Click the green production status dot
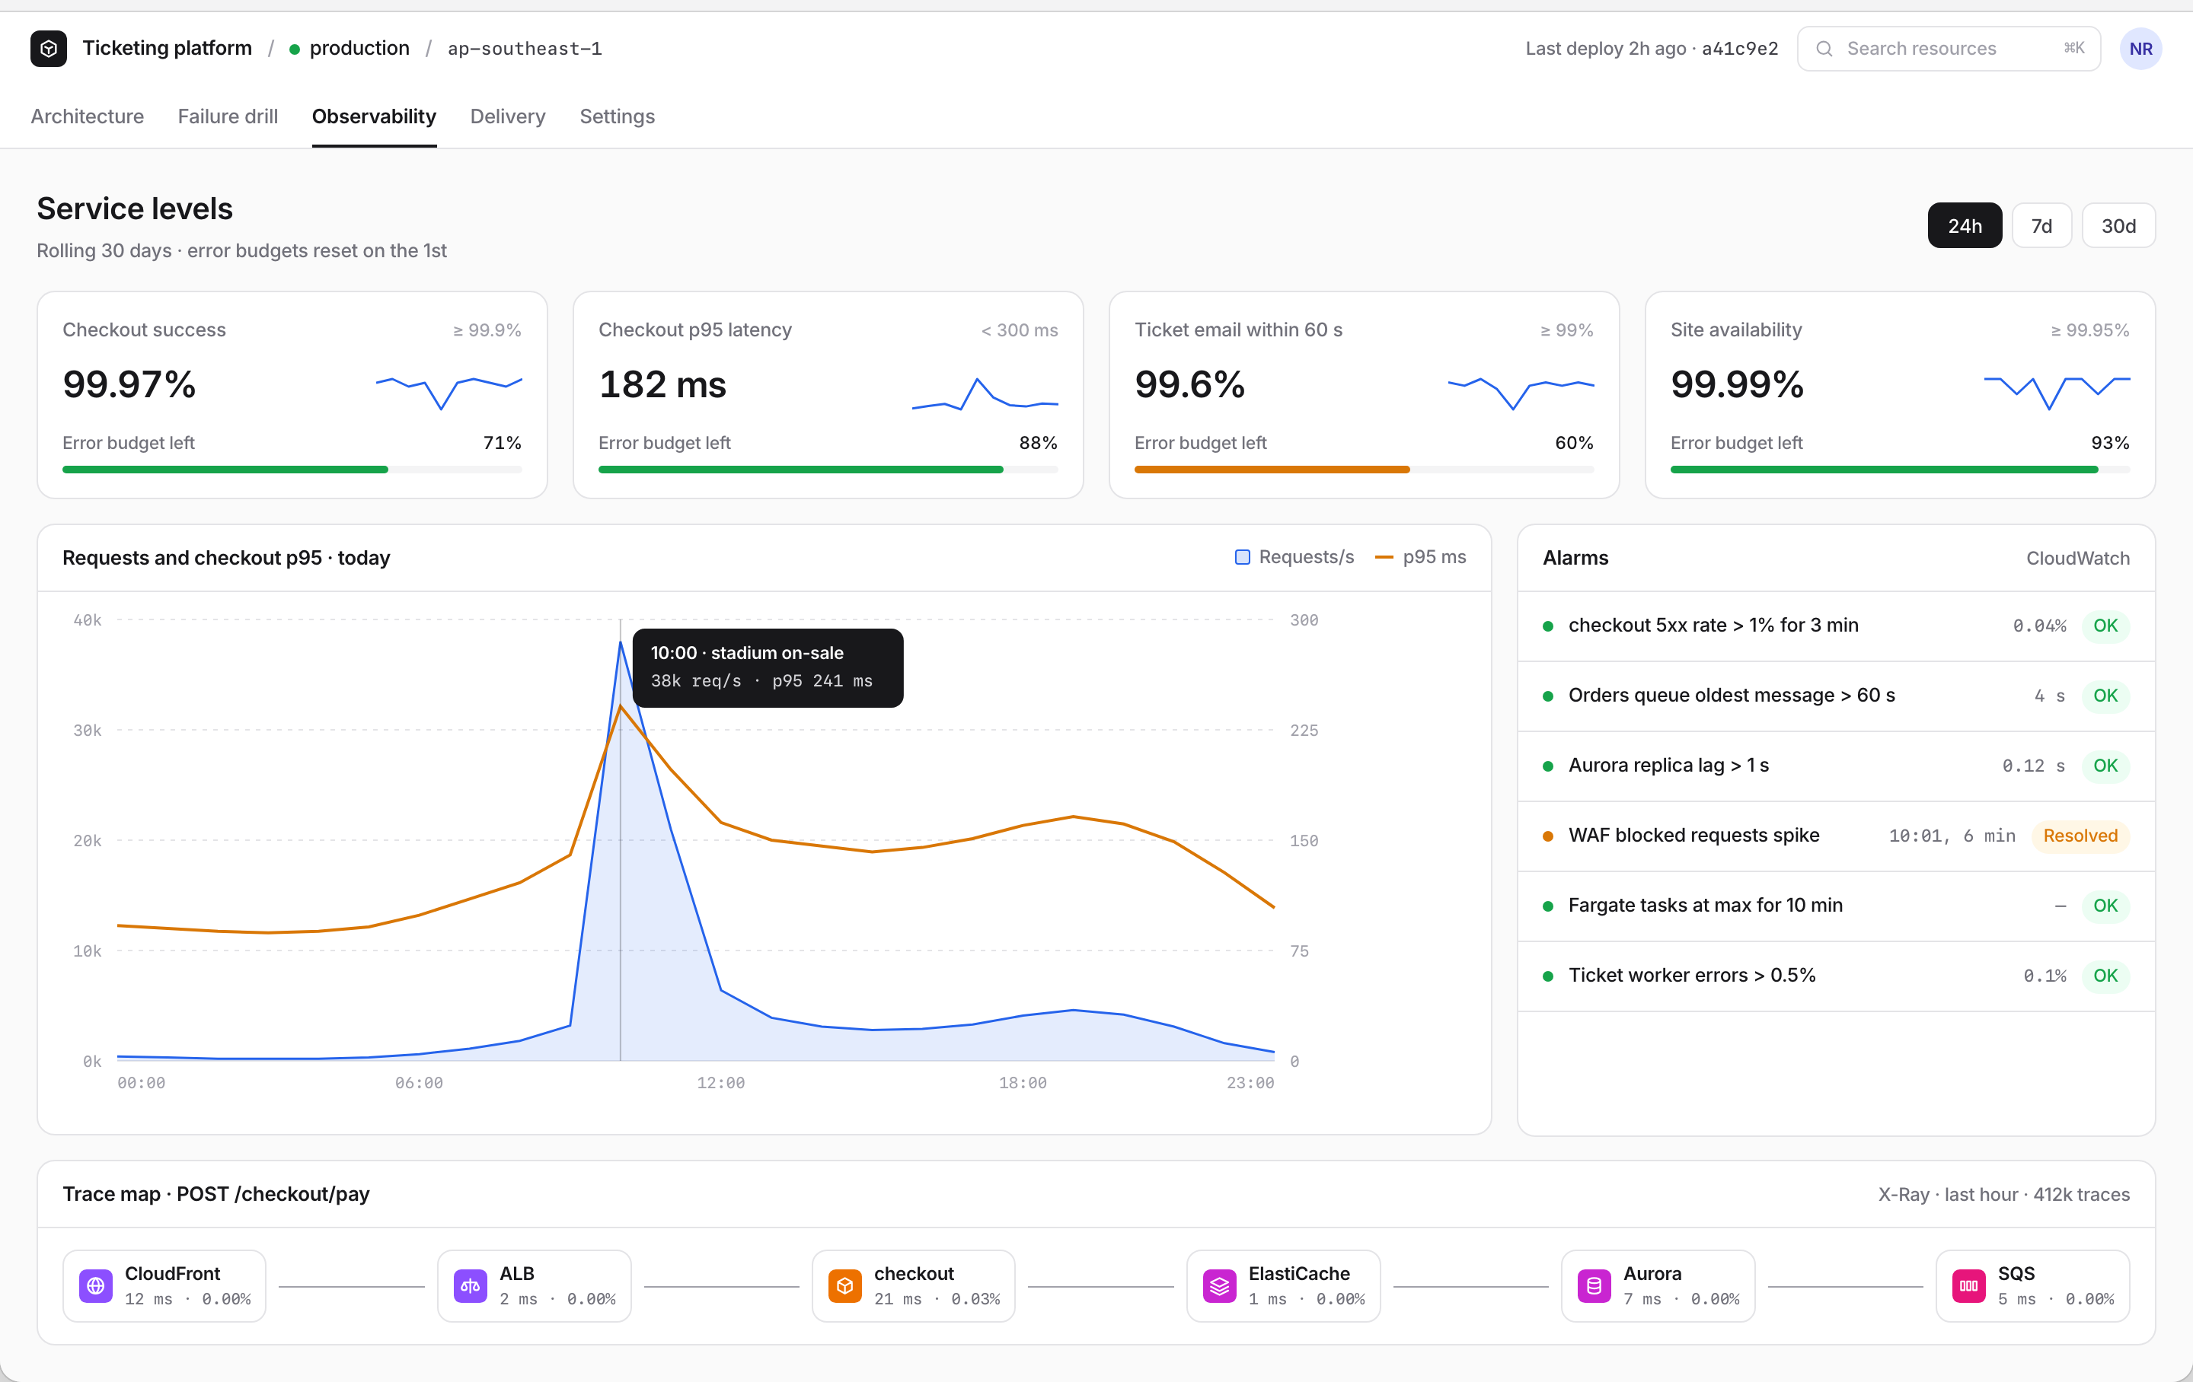Image resolution: width=2193 pixels, height=1382 pixels. pyautogui.click(x=294, y=49)
